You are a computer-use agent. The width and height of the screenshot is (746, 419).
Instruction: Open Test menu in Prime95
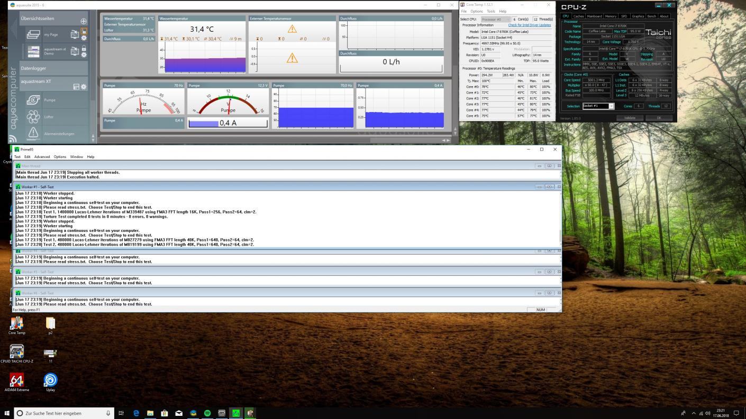[x=17, y=156]
